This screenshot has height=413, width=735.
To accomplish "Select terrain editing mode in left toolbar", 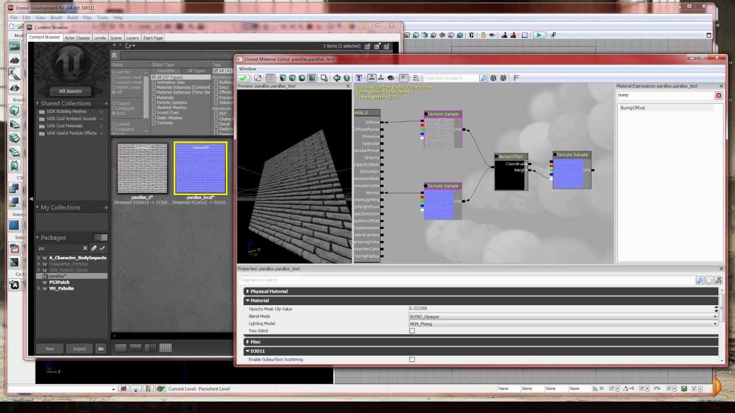I will click(x=14, y=60).
